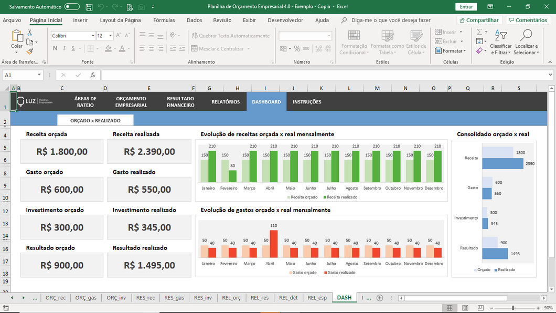This screenshot has height=313, width=556.
Task: Expand the Name Box dropdown arrow
Action: pos(39,75)
